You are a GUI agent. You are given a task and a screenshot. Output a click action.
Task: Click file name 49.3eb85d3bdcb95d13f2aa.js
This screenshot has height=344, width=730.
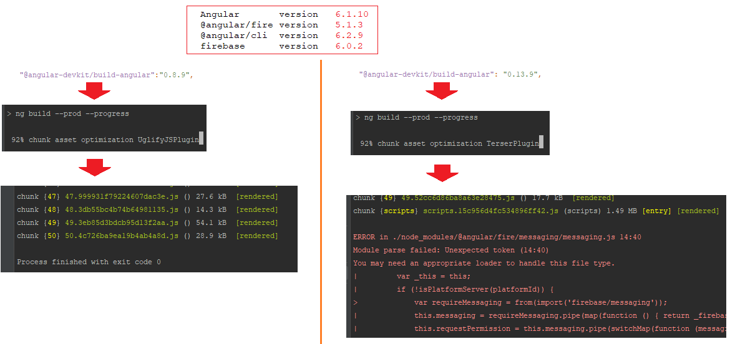[x=122, y=222]
